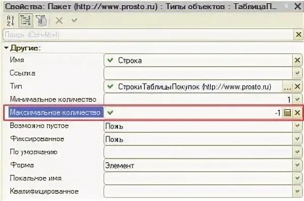Open the Форма dropdown showing Элемент
Viewport: 304px width, 201px height.
click(297, 165)
